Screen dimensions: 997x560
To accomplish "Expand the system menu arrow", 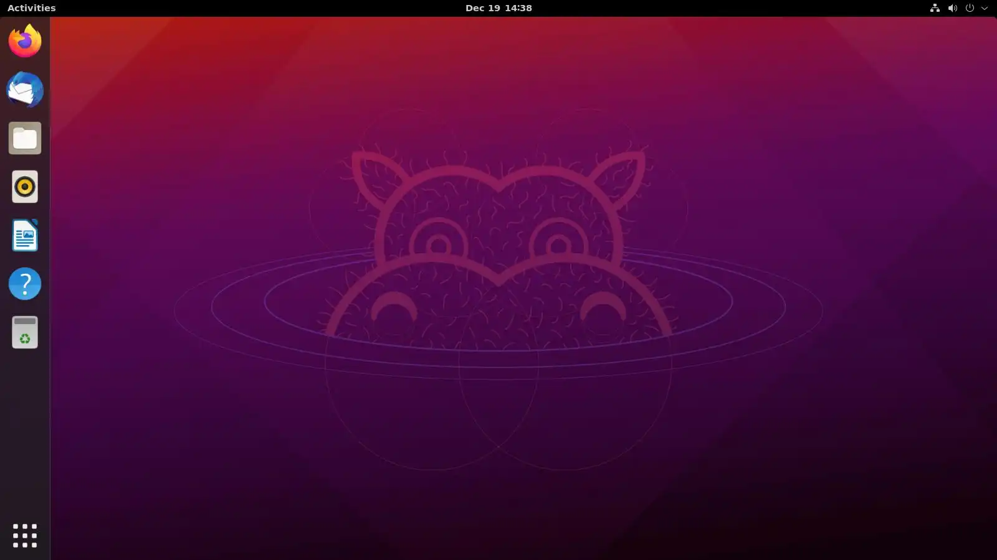I will (985, 8).
